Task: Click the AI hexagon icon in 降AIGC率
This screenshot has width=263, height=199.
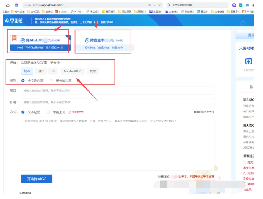Action: point(23,40)
